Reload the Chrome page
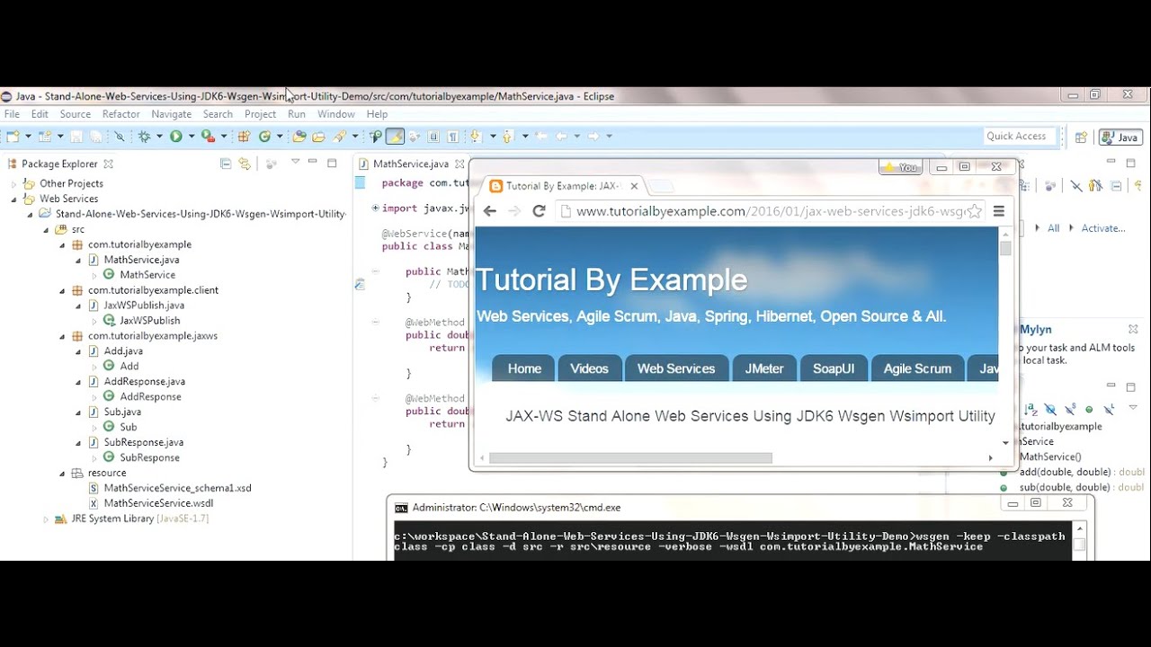1151x647 pixels. point(539,211)
